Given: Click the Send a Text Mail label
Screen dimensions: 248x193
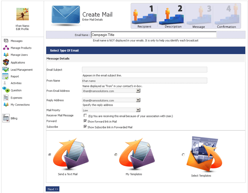Looking at the screenshot, I should pyautogui.click(x=68, y=174).
